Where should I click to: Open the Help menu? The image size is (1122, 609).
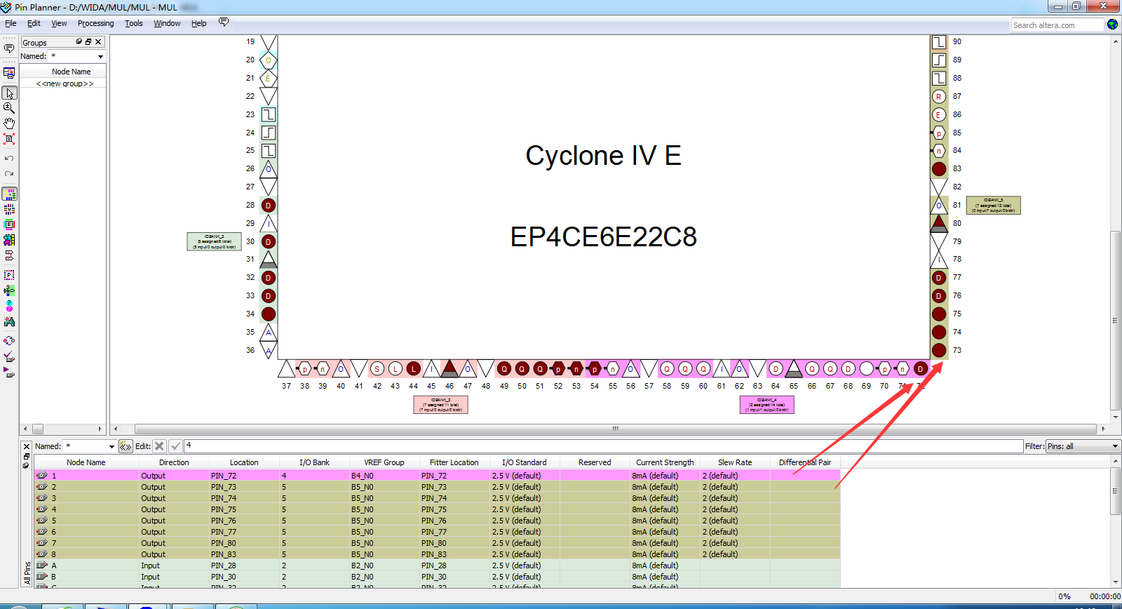click(x=199, y=23)
